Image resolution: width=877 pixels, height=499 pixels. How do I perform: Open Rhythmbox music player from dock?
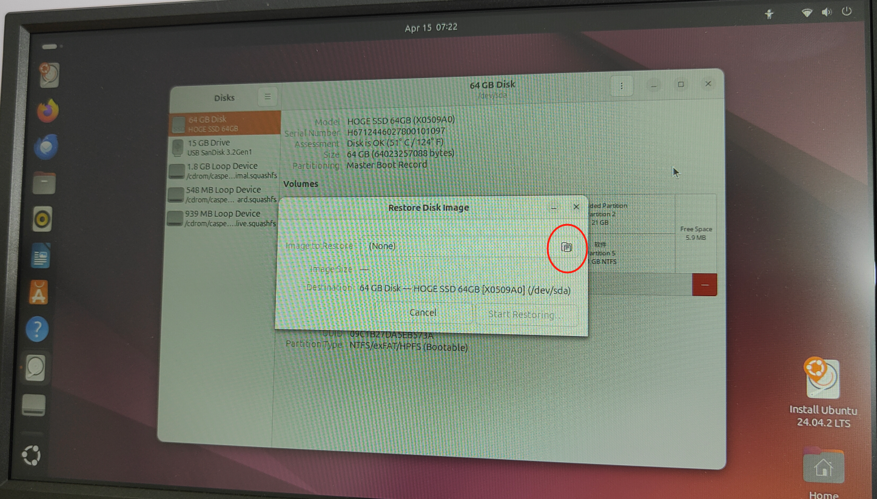[42, 219]
